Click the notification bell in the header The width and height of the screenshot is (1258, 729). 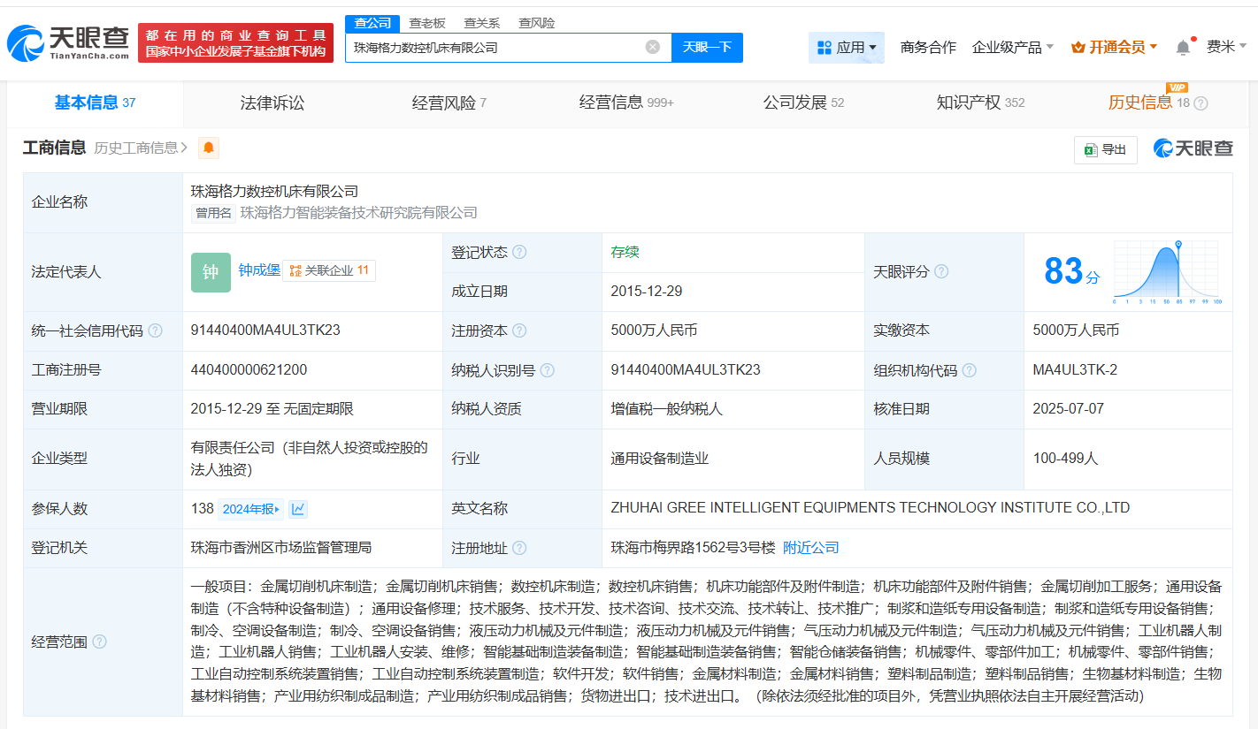pos(1183,48)
